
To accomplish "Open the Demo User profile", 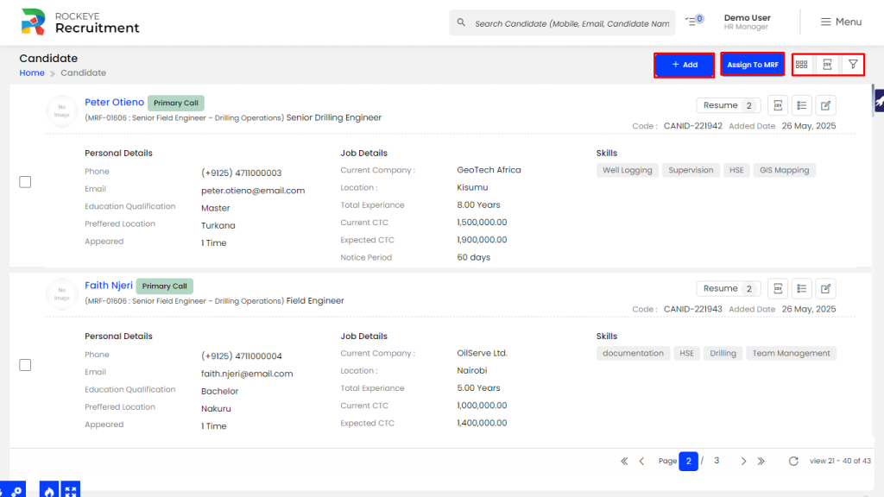I will click(x=747, y=22).
